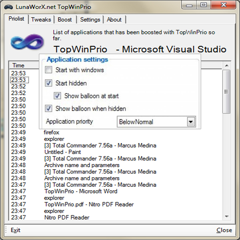Switch to the Tweaks tab
The height and width of the screenshot is (240, 240).
click(41, 20)
